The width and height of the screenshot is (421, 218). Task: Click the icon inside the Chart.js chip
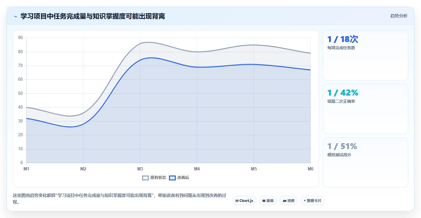point(237,201)
